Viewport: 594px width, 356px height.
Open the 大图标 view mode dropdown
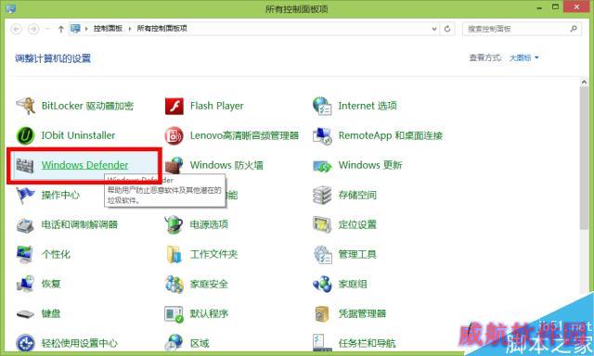click(x=523, y=57)
